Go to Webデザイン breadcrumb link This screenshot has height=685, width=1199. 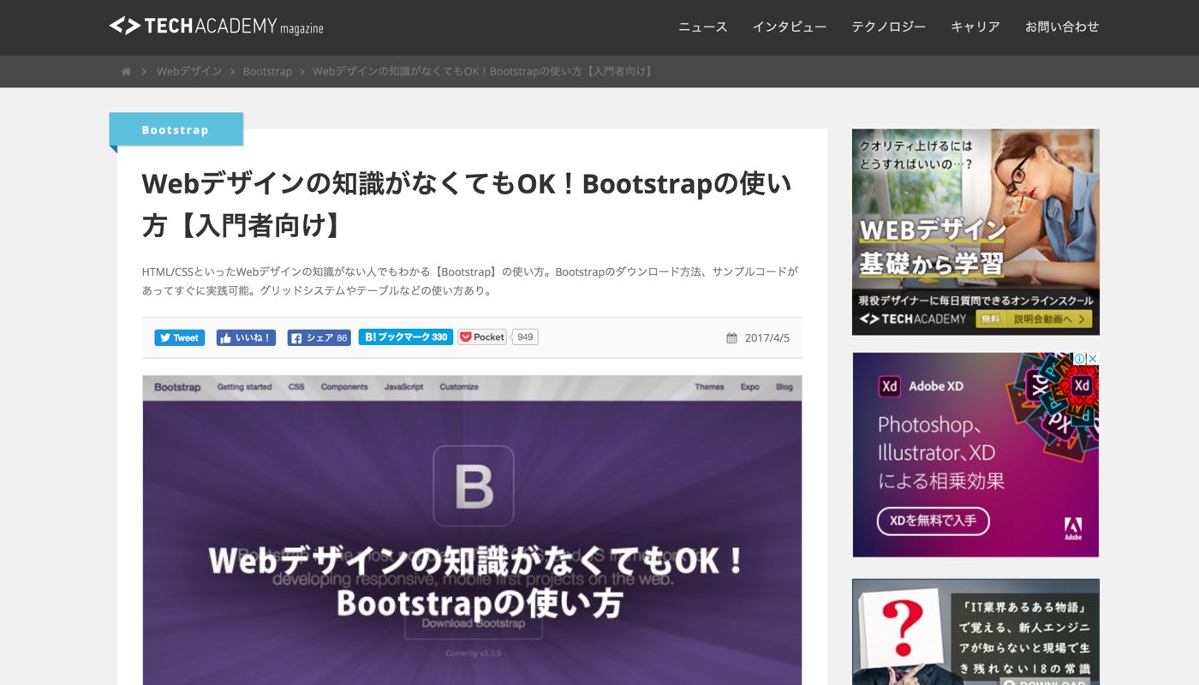[189, 71]
